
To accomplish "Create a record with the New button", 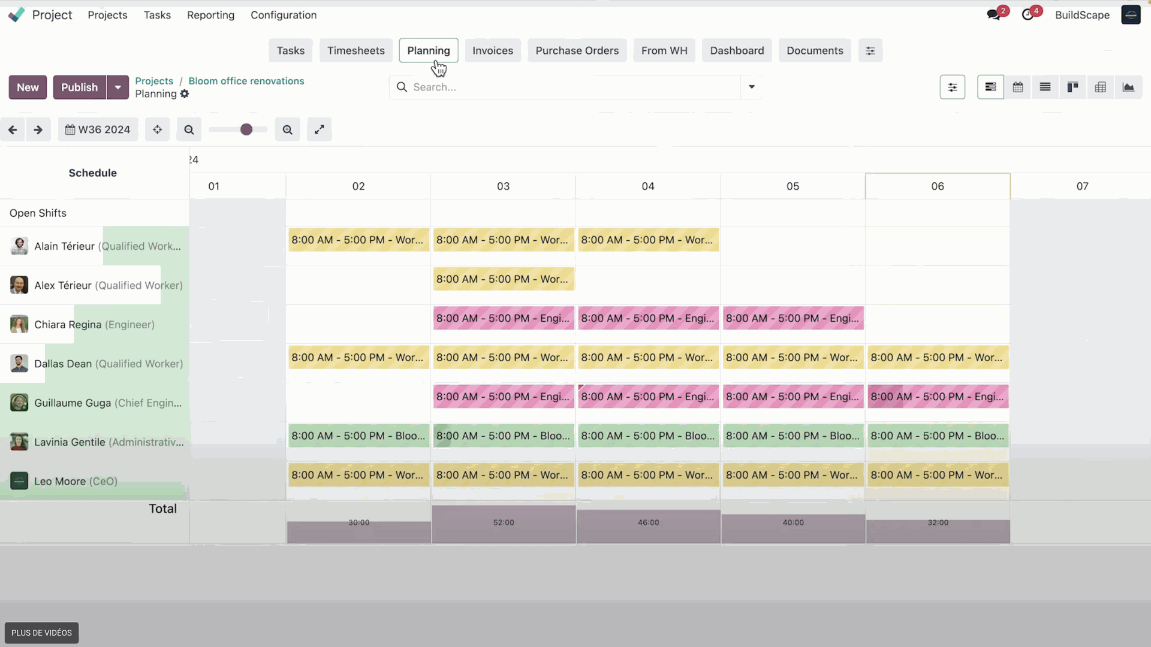I will pos(28,87).
